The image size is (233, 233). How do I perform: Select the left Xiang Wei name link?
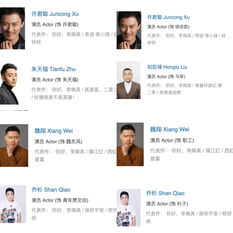pyautogui.click(x=54, y=131)
